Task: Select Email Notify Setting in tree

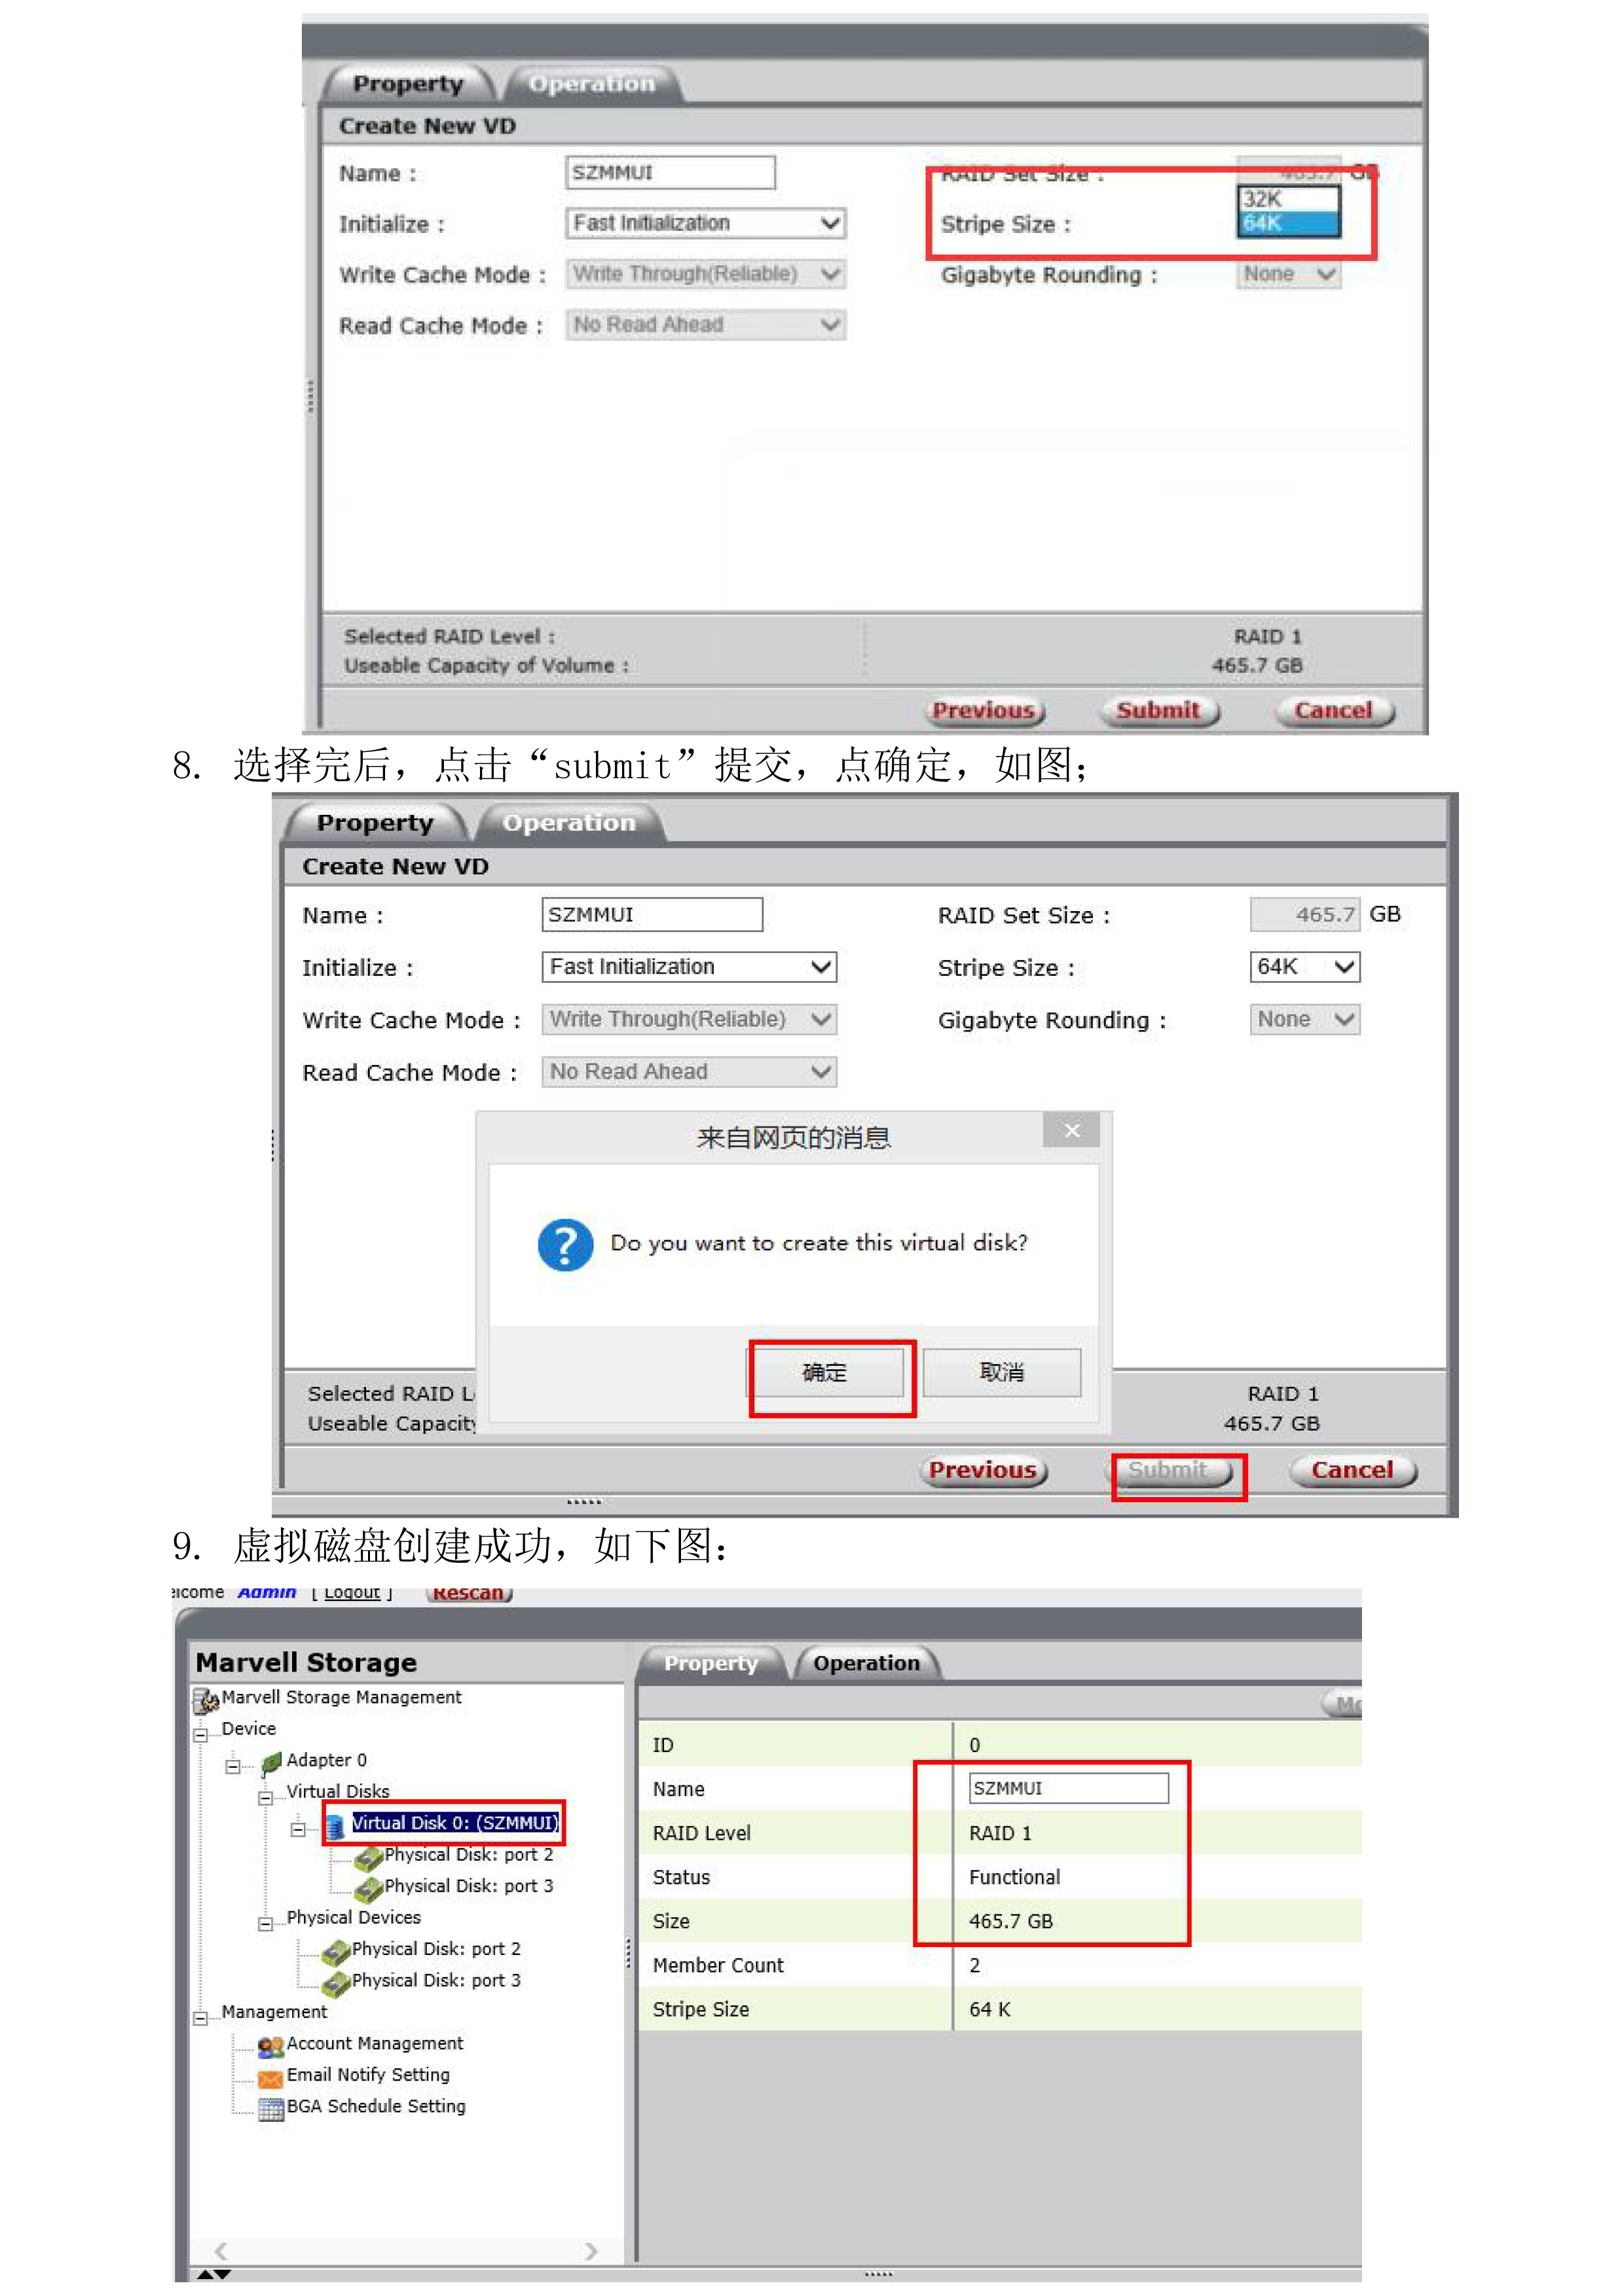Action: click(x=368, y=2076)
